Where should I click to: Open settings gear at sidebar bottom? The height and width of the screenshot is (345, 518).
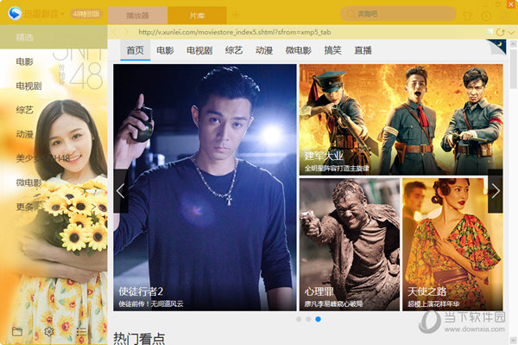coord(49,331)
